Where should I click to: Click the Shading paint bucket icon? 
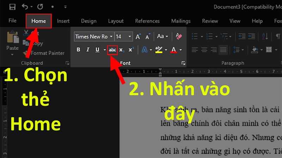coord(255,50)
